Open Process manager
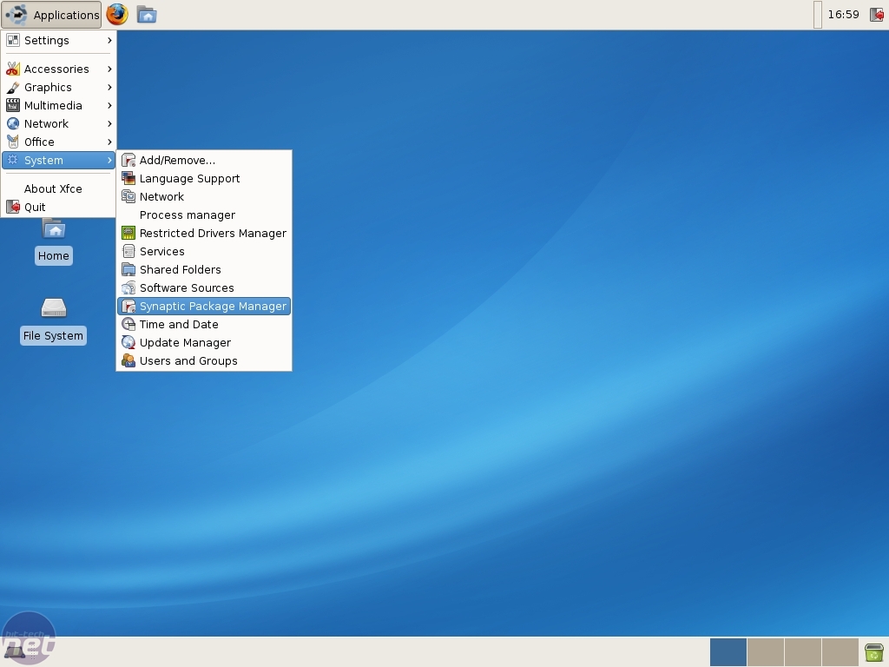 coord(204,215)
